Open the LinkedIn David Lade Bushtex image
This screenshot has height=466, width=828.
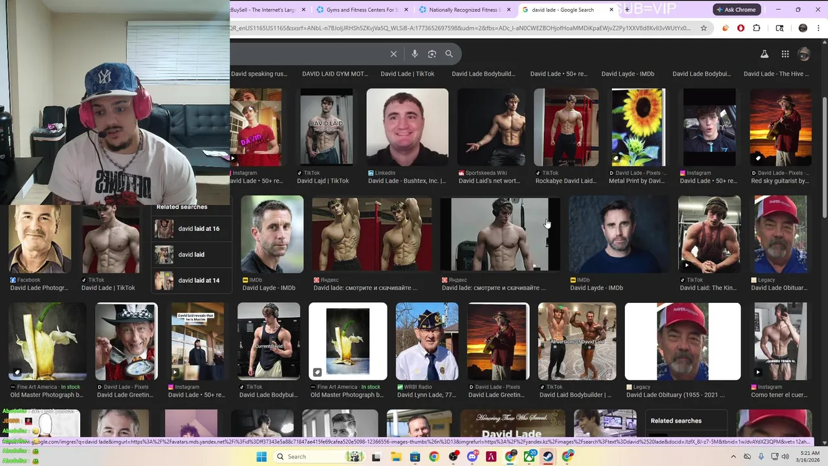[x=407, y=128]
